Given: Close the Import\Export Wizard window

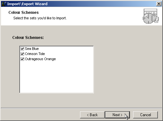Looking at the screenshot, I should coord(159,4).
